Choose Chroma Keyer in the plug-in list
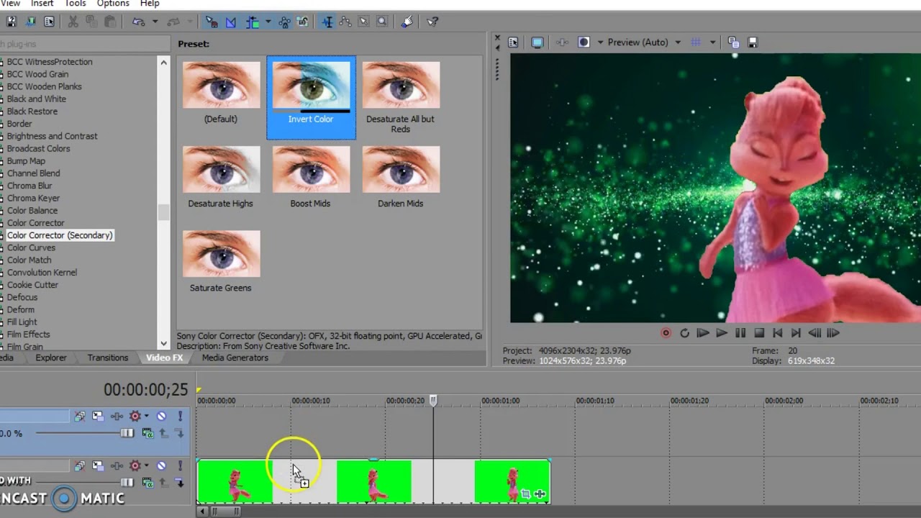This screenshot has height=518, width=921. pyautogui.click(x=33, y=198)
